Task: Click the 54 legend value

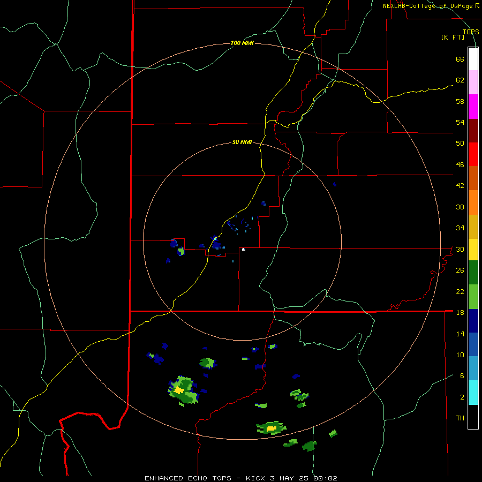Action: (x=460, y=122)
